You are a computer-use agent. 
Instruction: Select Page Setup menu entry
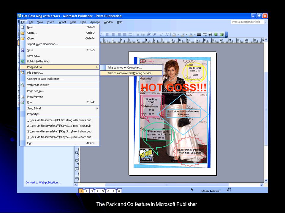point(60,91)
